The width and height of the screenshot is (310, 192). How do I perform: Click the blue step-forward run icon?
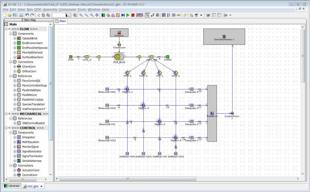click(x=123, y=15)
